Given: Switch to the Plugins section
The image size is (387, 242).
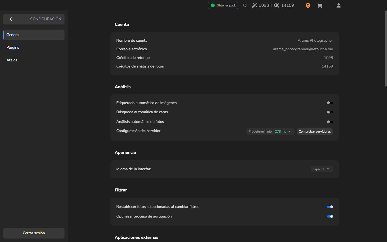Looking at the screenshot, I should [x=34, y=48].
